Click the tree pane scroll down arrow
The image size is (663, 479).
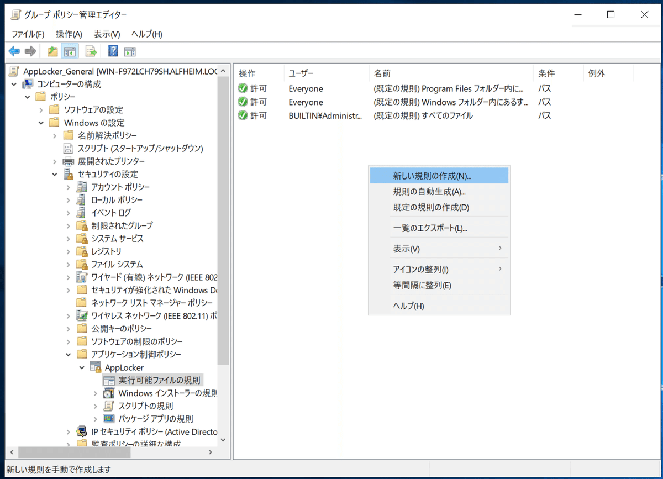pyautogui.click(x=223, y=440)
